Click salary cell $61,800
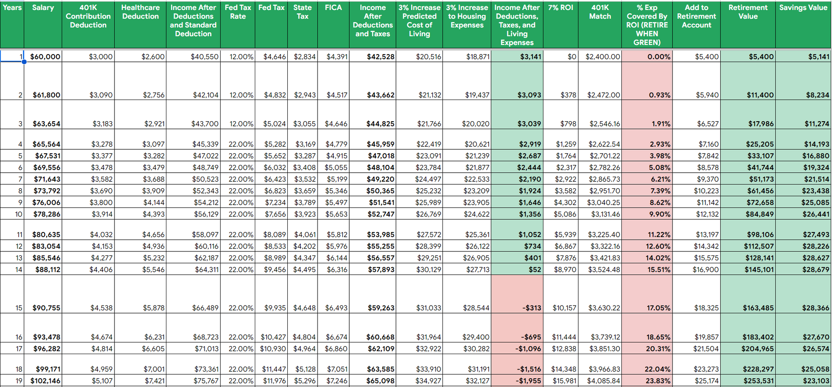This screenshot has width=832, height=387. click(43, 81)
